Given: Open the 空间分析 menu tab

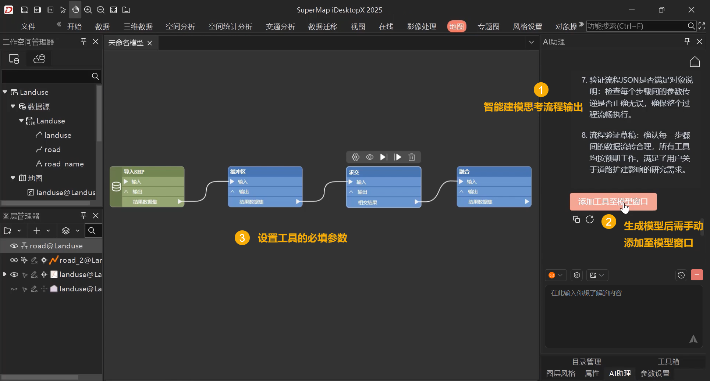Looking at the screenshot, I should click(180, 26).
